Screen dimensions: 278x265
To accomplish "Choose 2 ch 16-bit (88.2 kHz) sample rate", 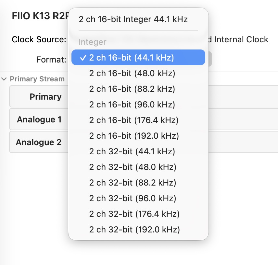I will click(132, 89).
